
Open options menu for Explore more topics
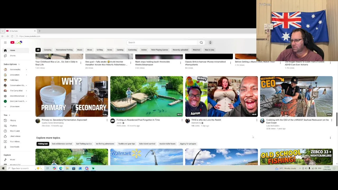330,138
